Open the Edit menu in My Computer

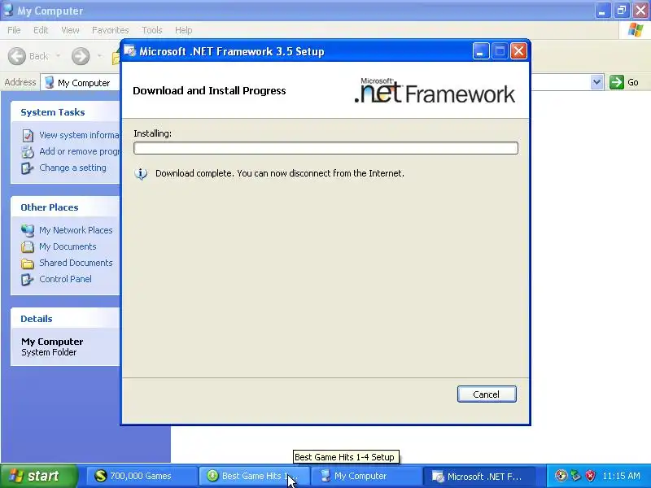pos(41,30)
